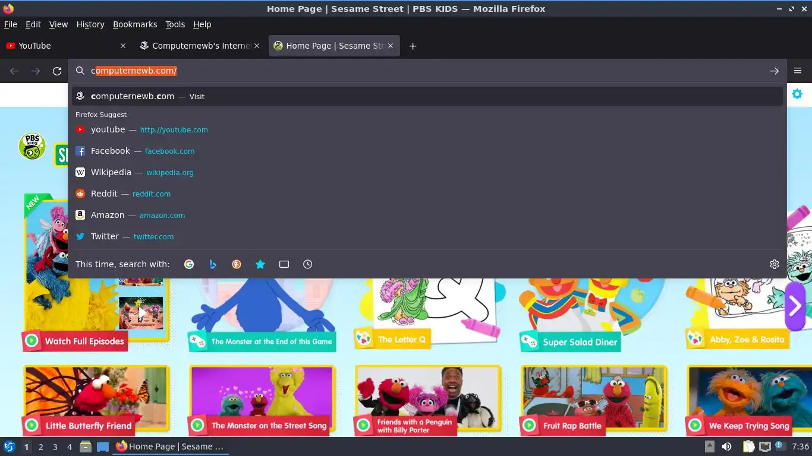Search open Tabs via rectangle icon

284,264
